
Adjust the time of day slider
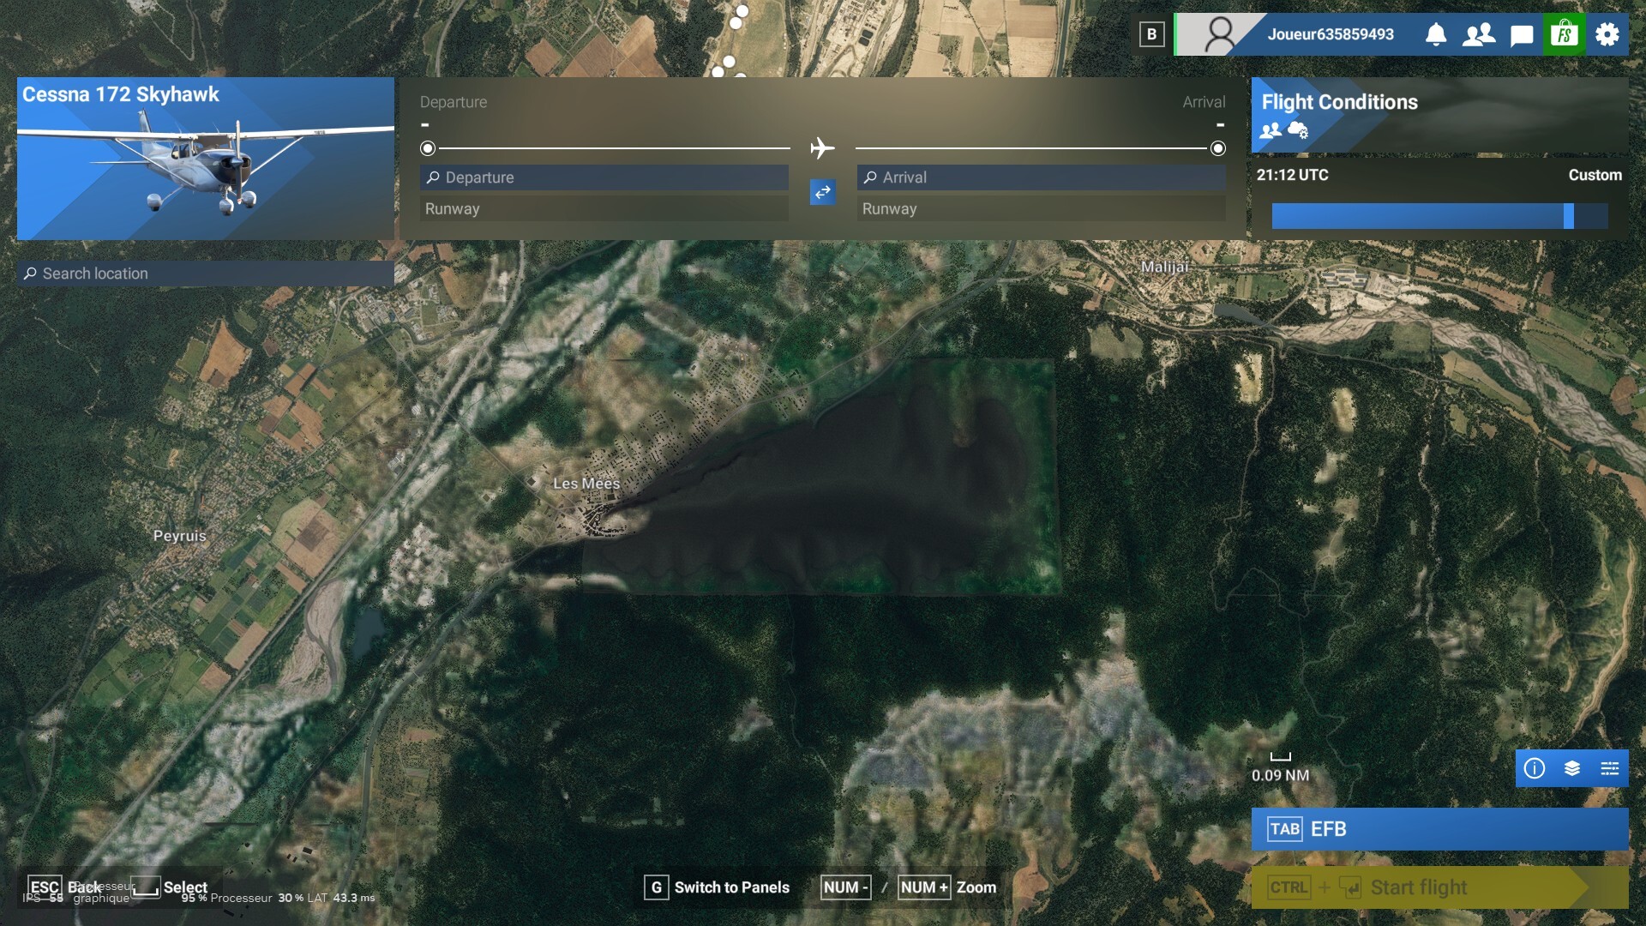(x=1568, y=216)
